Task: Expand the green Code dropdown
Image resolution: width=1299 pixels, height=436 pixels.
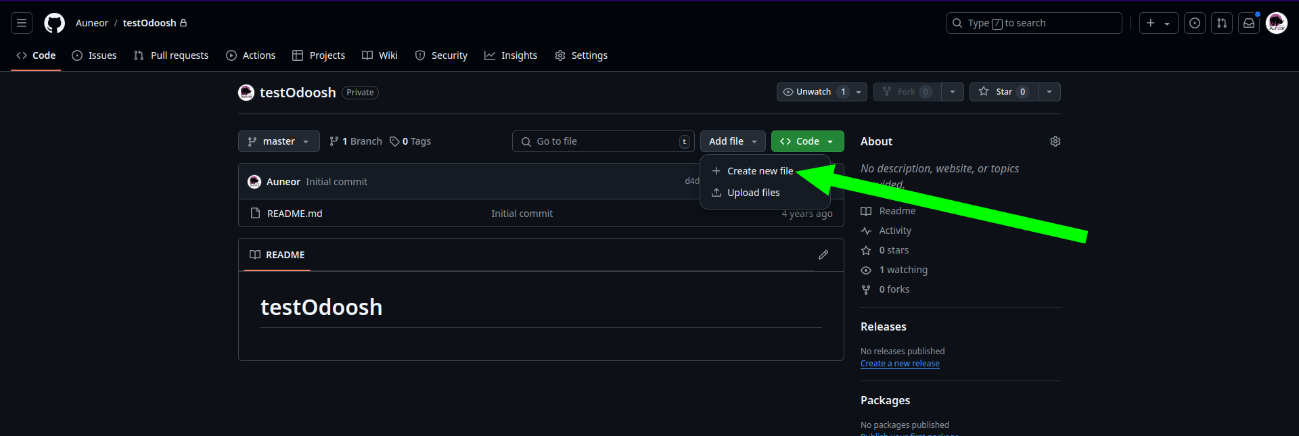Action: pyautogui.click(x=807, y=141)
